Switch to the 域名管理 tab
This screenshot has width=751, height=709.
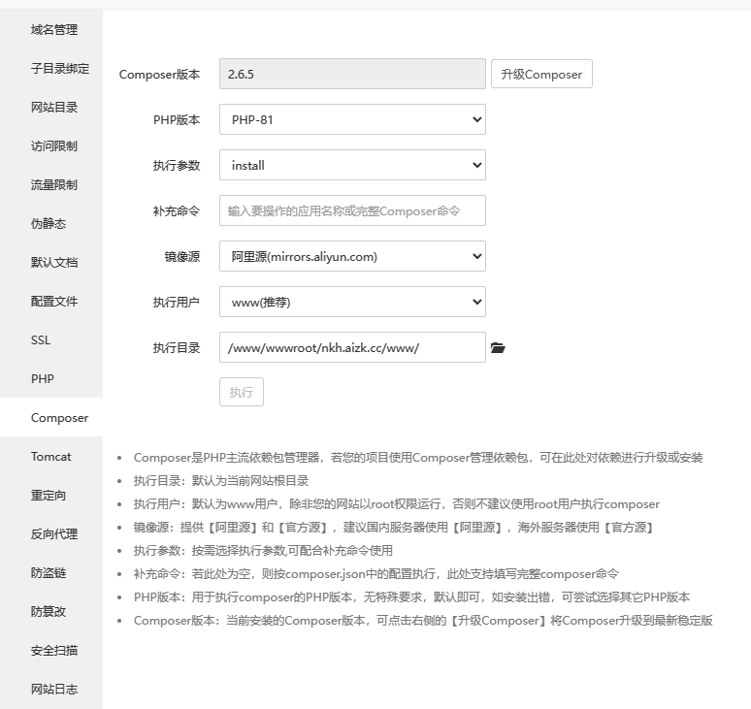(51, 30)
